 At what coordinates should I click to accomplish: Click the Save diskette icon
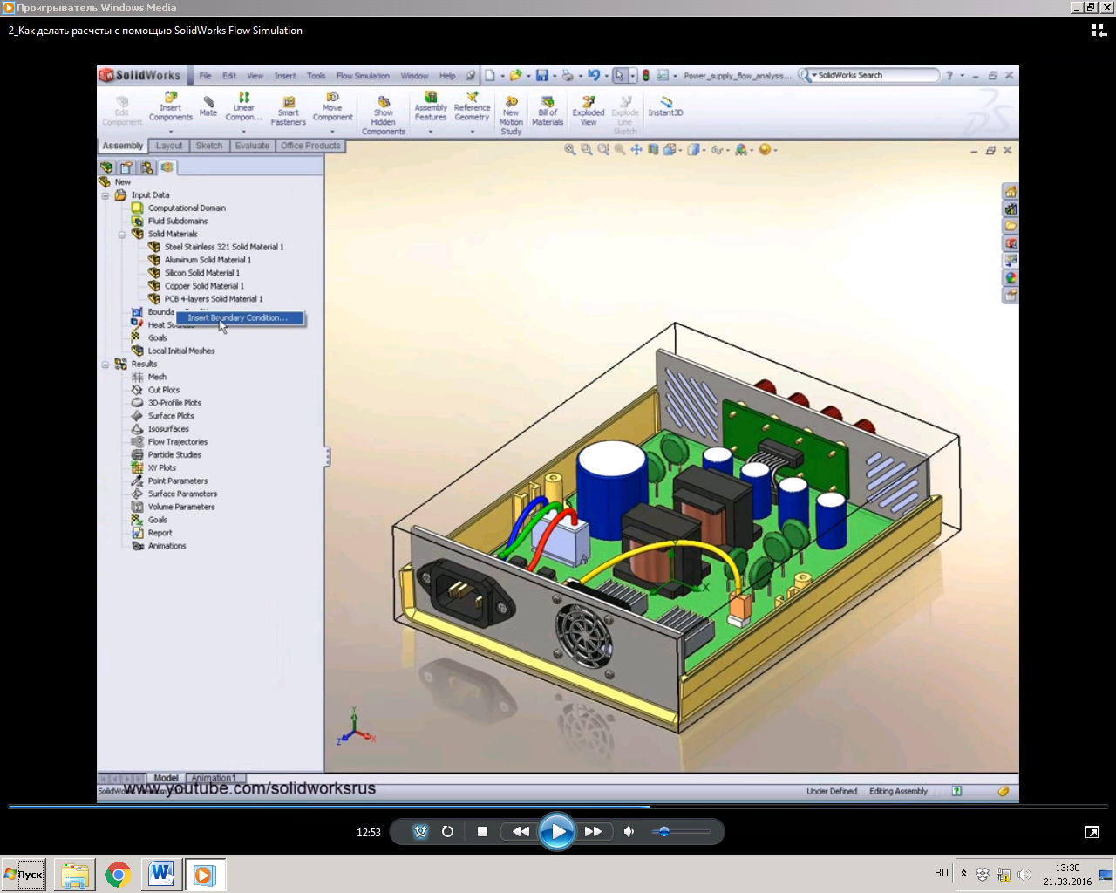(541, 76)
